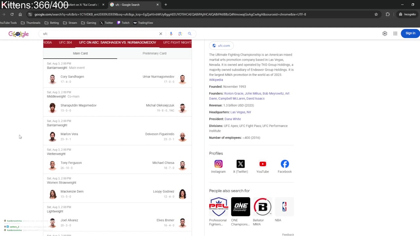Click fighter name Elves Brener
420x236 pixels.
coord(165,220)
